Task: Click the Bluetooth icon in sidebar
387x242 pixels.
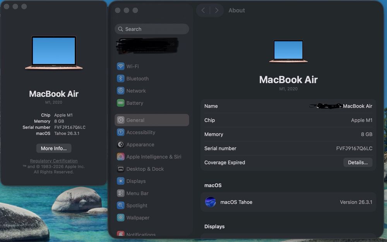Action: tap(120, 78)
